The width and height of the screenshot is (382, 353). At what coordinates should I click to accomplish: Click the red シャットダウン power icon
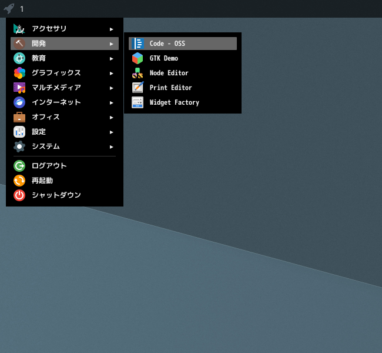pyautogui.click(x=19, y=195)
